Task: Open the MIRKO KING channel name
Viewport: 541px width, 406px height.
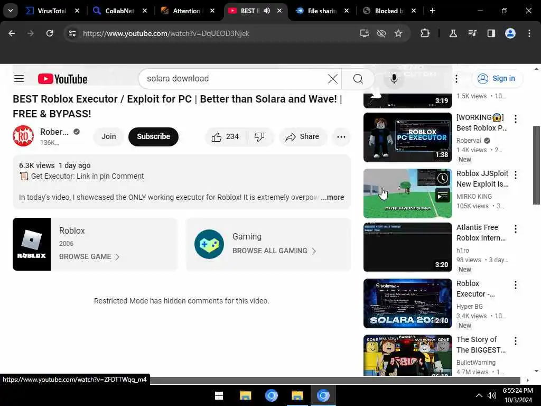Action: click(474, 197)
